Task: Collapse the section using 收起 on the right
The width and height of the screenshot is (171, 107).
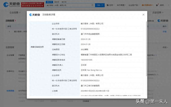Action: coord(165,47)
